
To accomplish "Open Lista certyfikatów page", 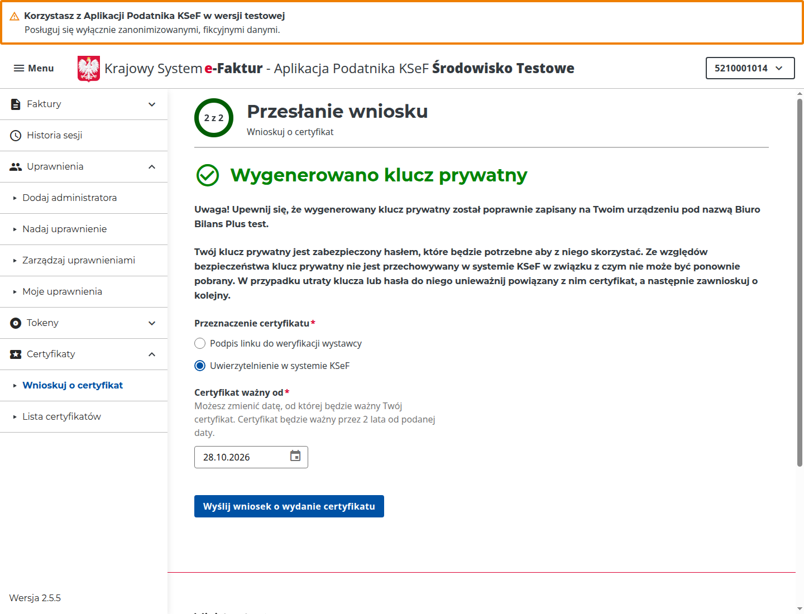I will coord(84,417).
